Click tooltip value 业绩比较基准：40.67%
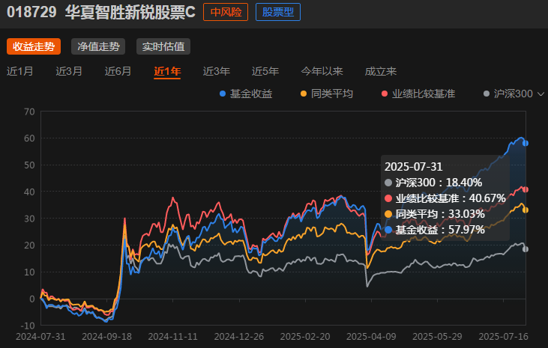Screen dimensions: 548x348 pos(445,198)
